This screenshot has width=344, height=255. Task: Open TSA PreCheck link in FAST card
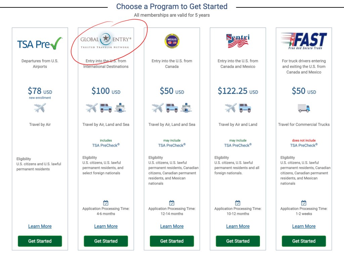click(x=304, y=146)
